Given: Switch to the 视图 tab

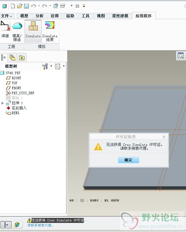Looking at the screenshot, I should click(101, 16).
